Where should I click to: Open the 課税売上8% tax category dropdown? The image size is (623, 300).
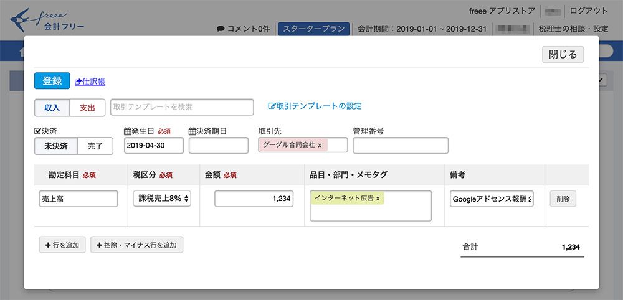[162, 199]
